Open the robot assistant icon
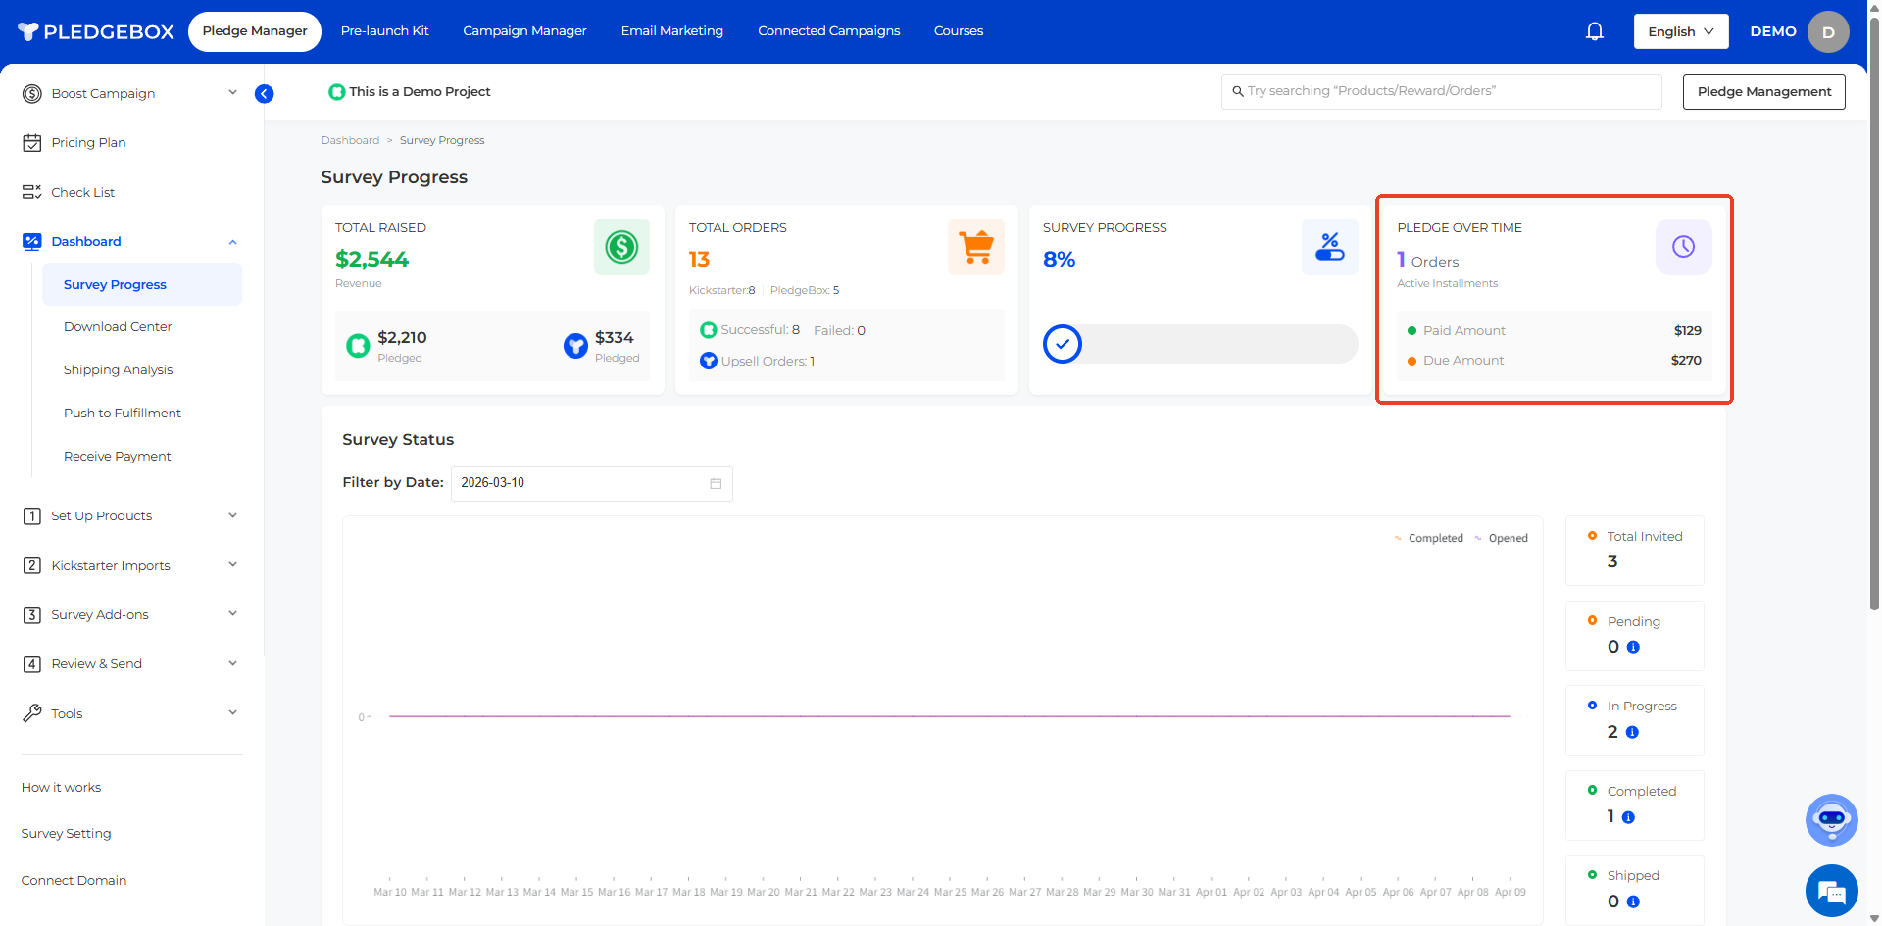 pos(1831,819)
